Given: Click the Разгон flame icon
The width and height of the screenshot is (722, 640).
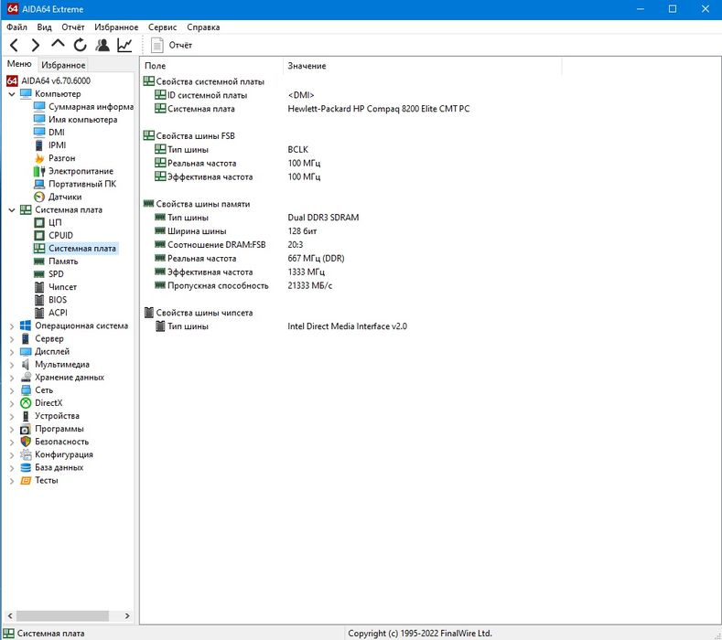Looking at the screenshot, I should point(39,158).
